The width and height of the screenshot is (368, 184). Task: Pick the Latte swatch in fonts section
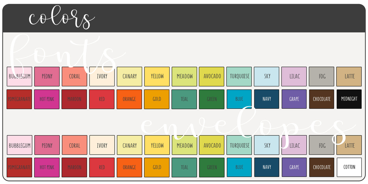[349, 76]
